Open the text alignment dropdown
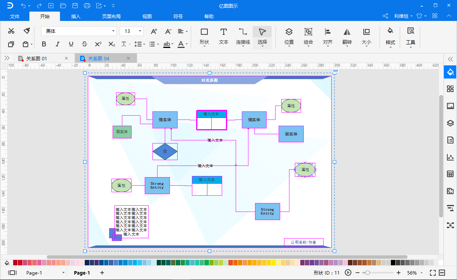 [183, 31]
